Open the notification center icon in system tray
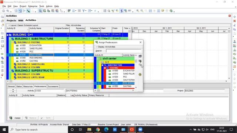Image resolution: width=237 pixels, height=133 pixels. coord(231,130)
